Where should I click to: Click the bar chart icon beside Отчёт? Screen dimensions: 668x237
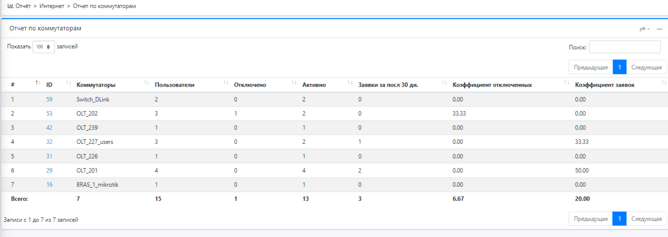[x=10, y=6]
